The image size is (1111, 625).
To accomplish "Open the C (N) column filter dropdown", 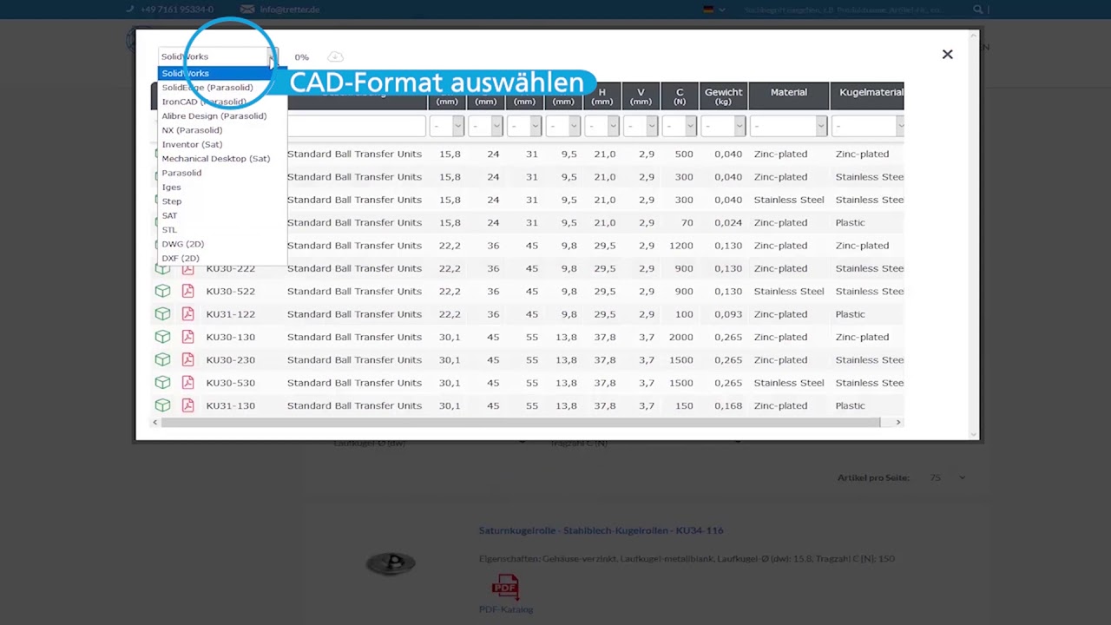I will (x=680, y=127).
